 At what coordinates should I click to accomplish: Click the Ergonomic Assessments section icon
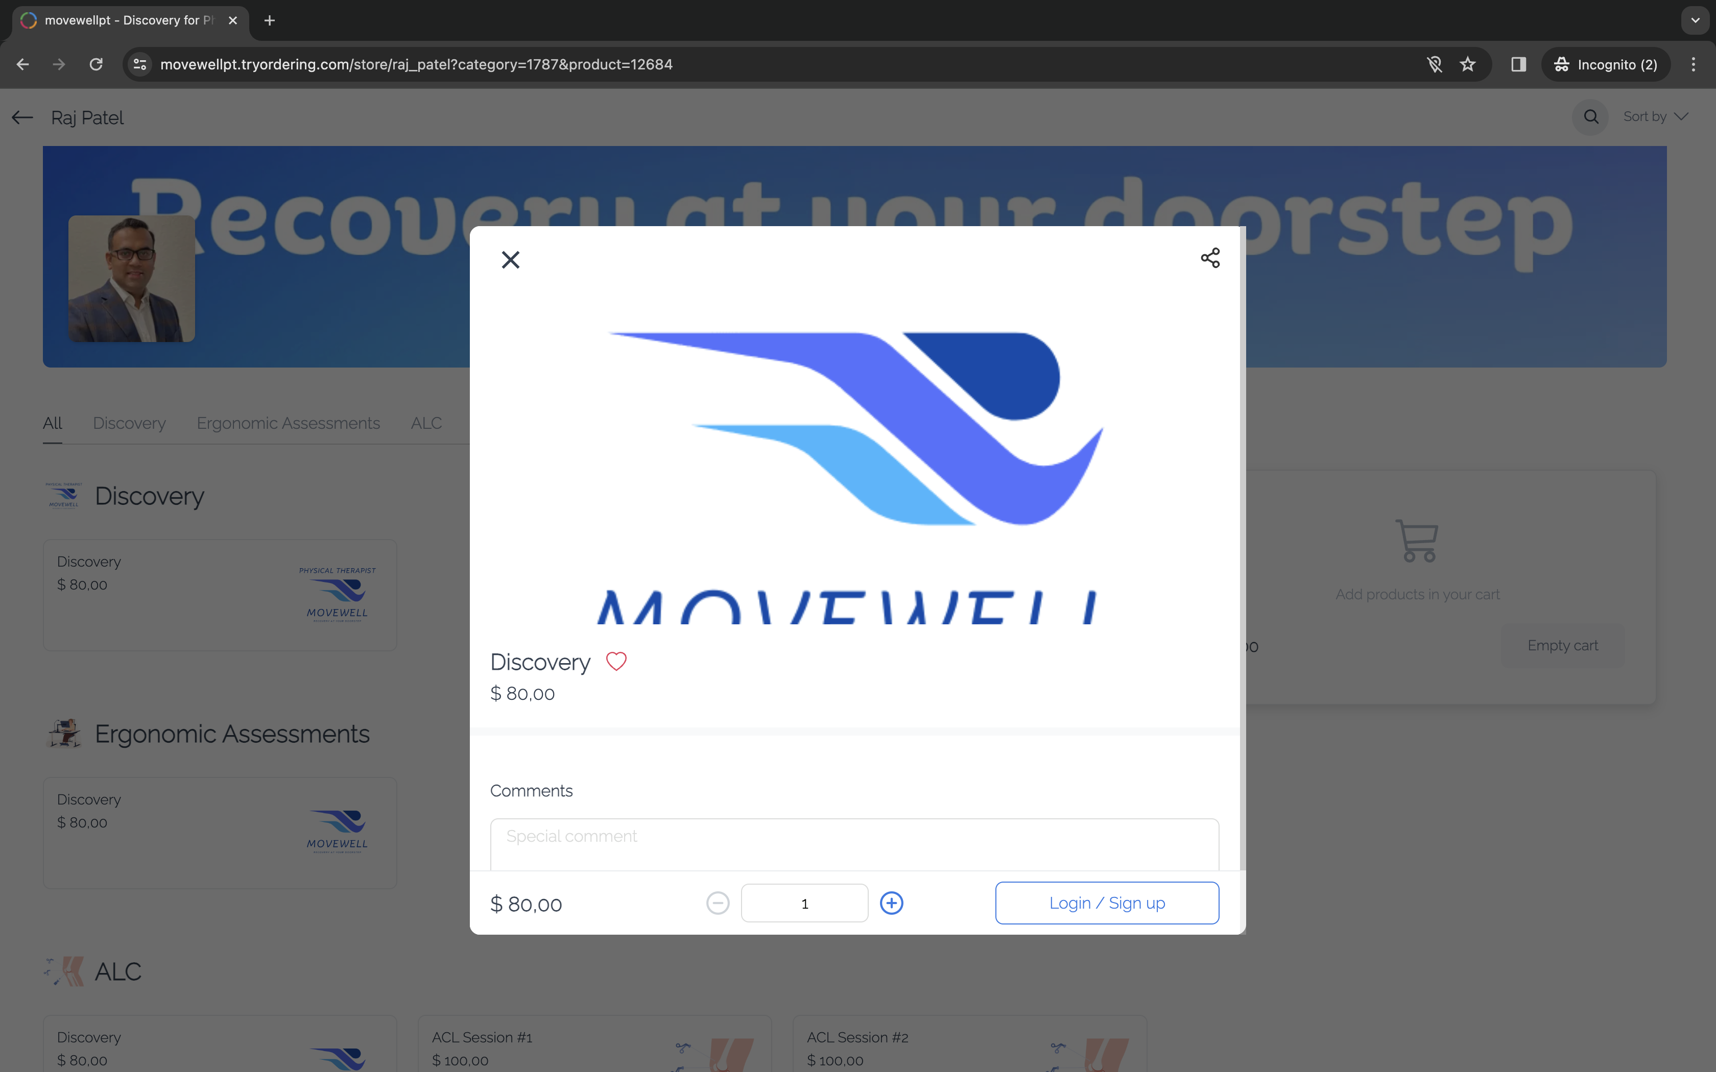click(x=64, y=733)
